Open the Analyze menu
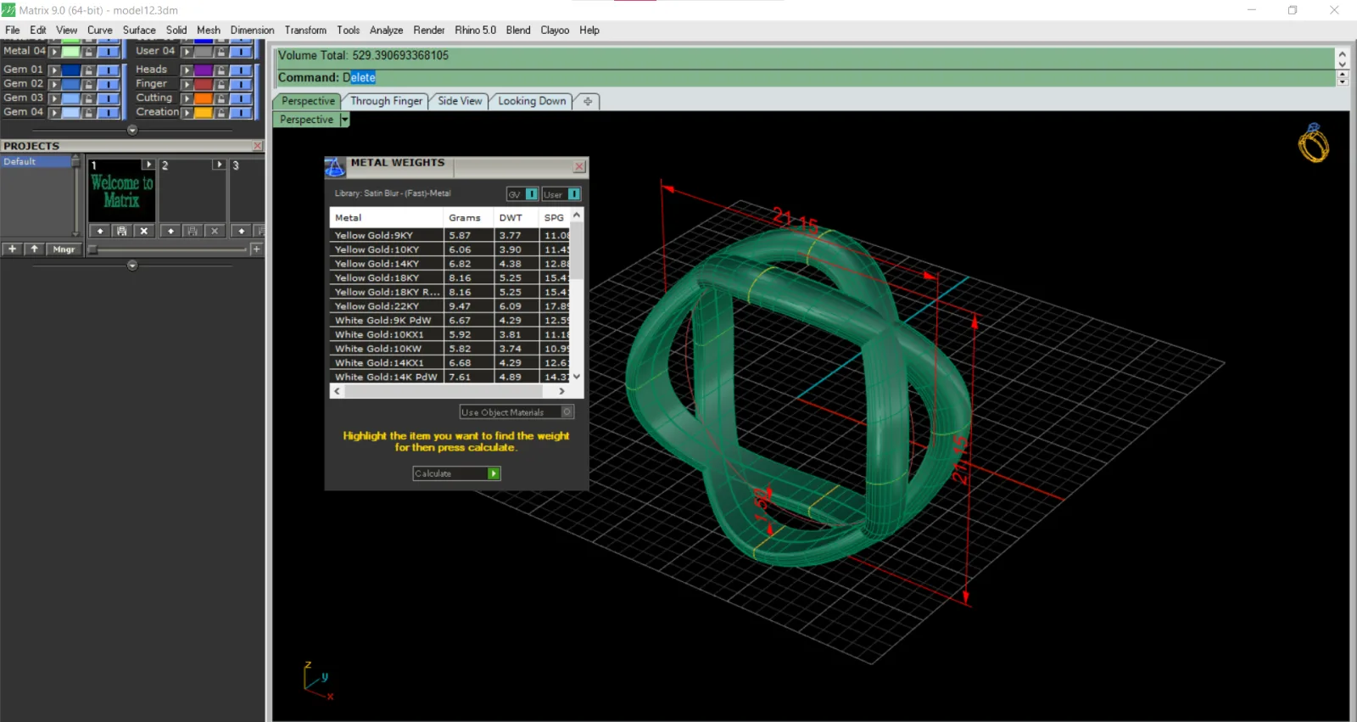 click(x=386, y=30)
